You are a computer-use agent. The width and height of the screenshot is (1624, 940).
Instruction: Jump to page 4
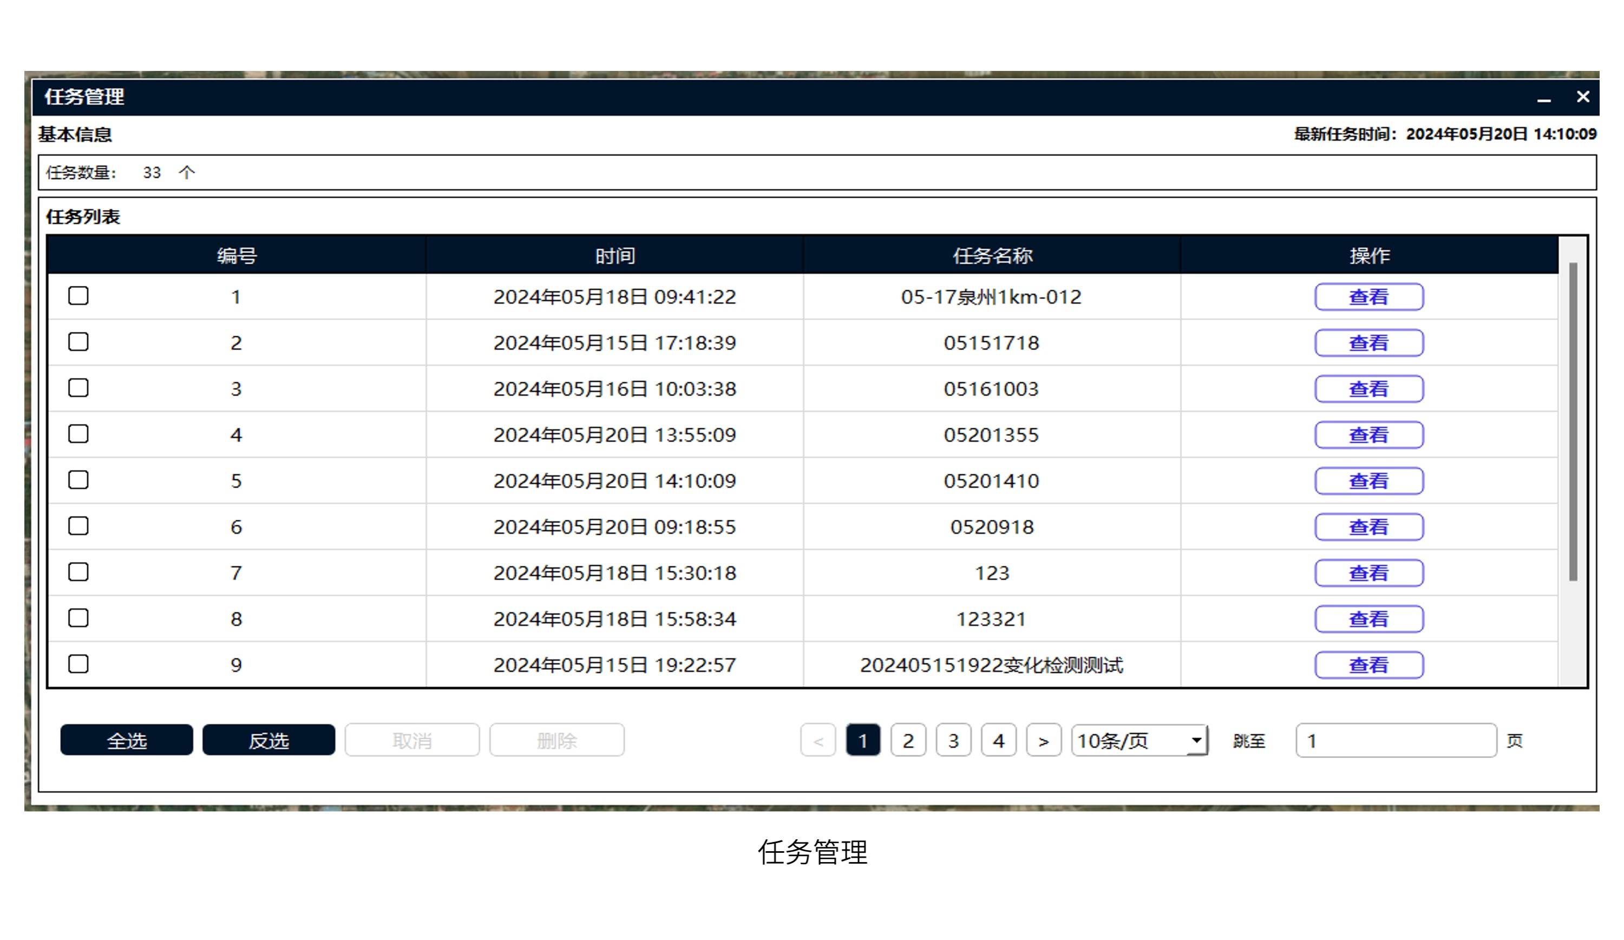998,741
